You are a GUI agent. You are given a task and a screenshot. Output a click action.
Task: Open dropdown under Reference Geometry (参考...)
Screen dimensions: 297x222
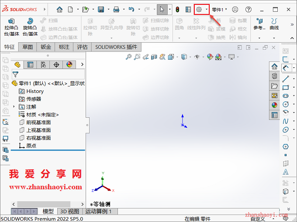259,38
